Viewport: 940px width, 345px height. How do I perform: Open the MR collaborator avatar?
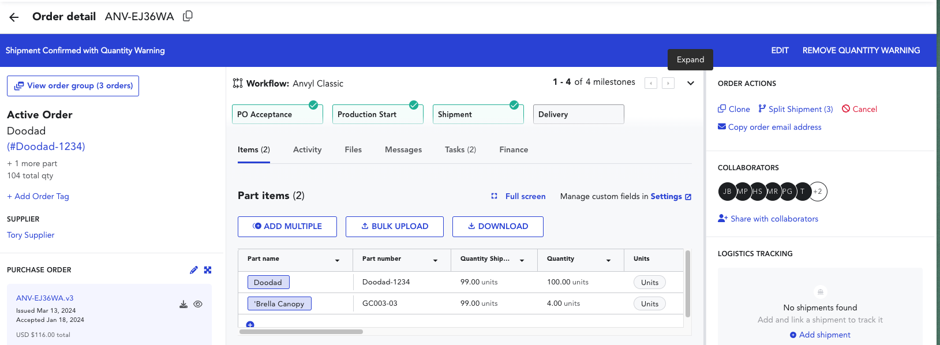772,192
